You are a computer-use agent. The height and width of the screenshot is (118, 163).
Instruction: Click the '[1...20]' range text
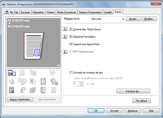[90, 84]
